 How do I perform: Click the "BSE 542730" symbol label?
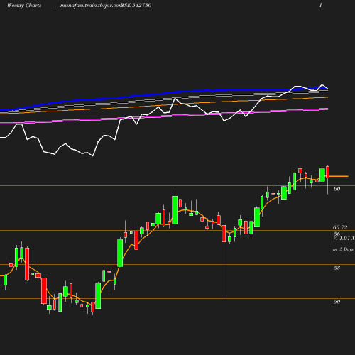pyautogui.click(x=136, y=5)
